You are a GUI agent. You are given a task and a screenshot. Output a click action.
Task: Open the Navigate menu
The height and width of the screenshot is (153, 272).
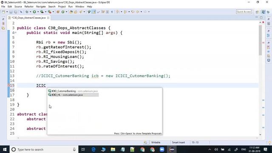(41, 7)
